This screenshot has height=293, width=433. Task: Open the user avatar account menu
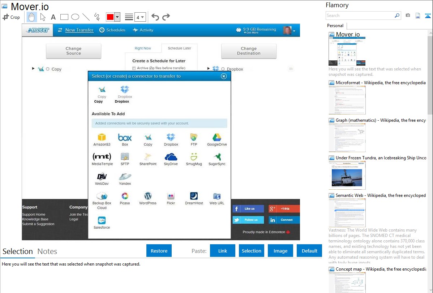tap(289, 30)
